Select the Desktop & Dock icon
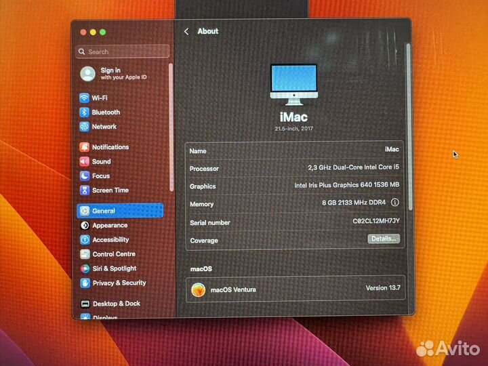 (85, 304)
